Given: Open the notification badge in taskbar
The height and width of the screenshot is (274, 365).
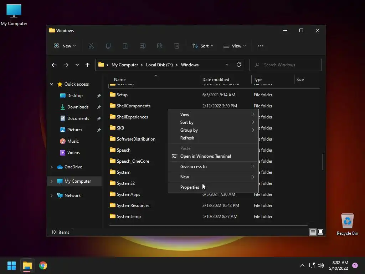Looking at the screenshot, I should click(x=355, y=265).
